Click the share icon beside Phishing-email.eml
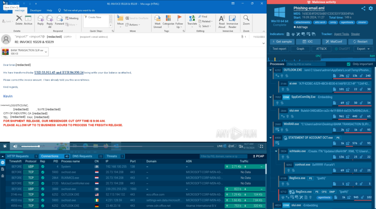 [x=363, y=8]
